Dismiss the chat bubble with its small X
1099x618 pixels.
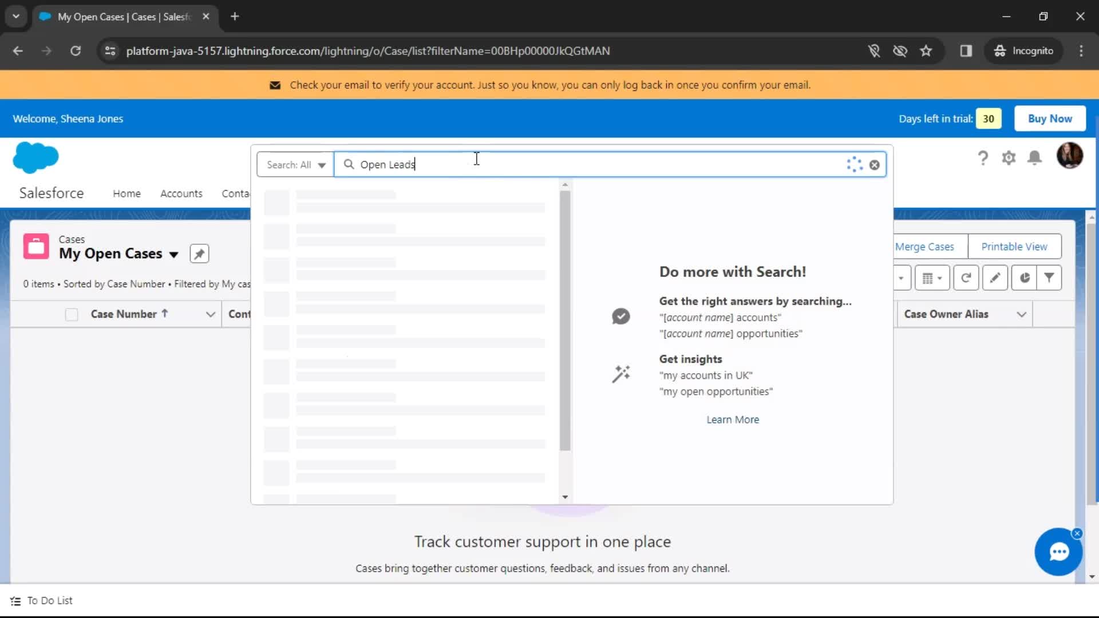click(x=1077, y=533)
